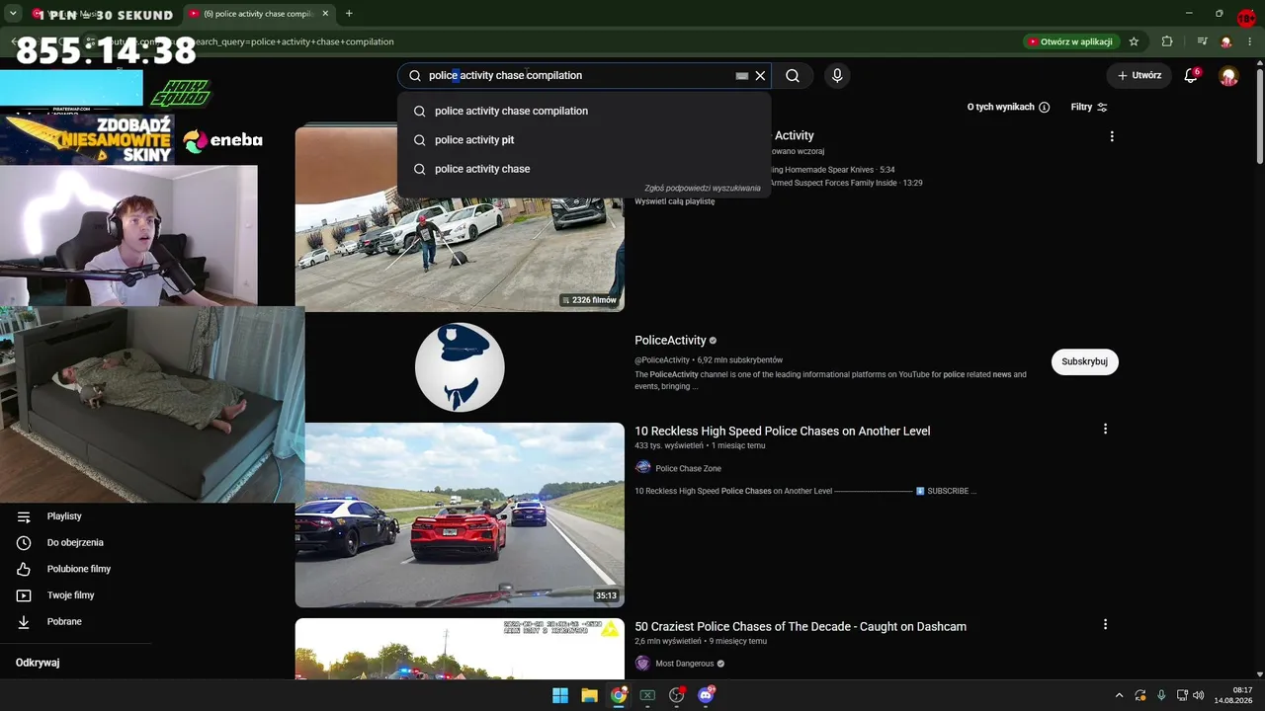Open the PoliceActivity channel title link
The height and width of the screenshot is (711, 1265).
tap(670, 341)
